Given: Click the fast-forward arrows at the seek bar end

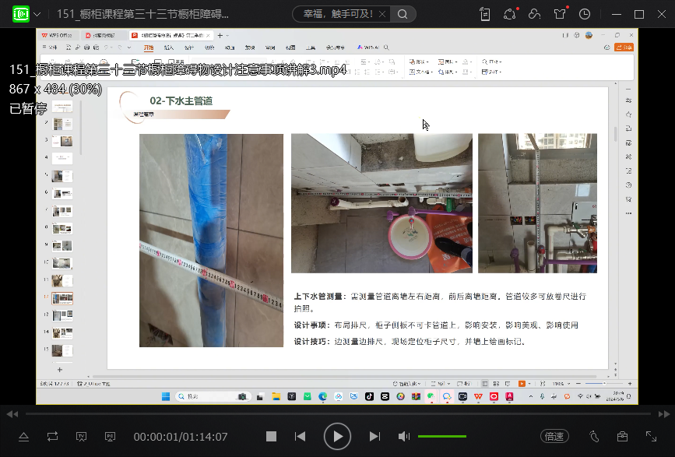Looking at the screenshot, I should click(x=663, y=413).
